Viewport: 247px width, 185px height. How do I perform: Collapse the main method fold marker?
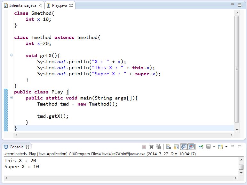coord(12,98)
